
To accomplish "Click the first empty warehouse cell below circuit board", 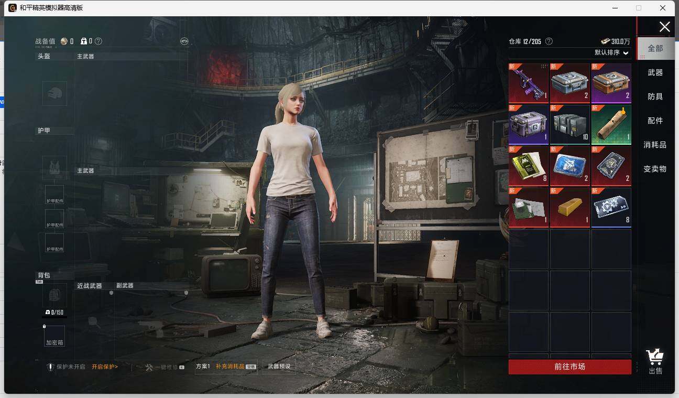I will pos(529,249).
